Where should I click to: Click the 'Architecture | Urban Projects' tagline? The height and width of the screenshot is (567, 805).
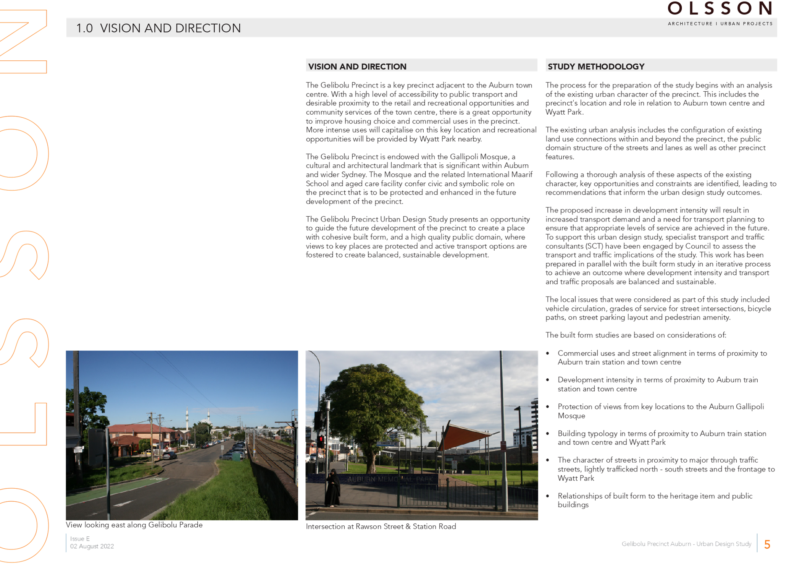[x=720, y=24]
